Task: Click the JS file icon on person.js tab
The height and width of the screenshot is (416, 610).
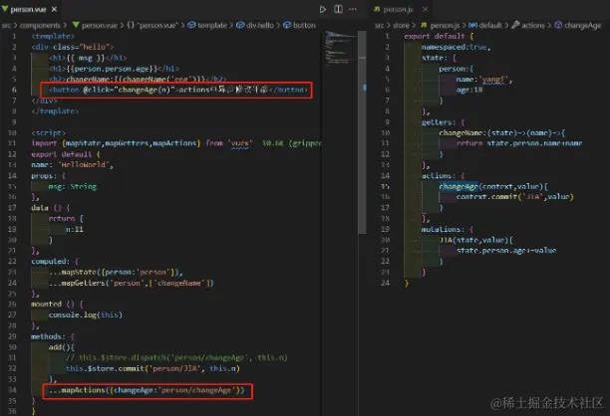Action: click(377, 9)
